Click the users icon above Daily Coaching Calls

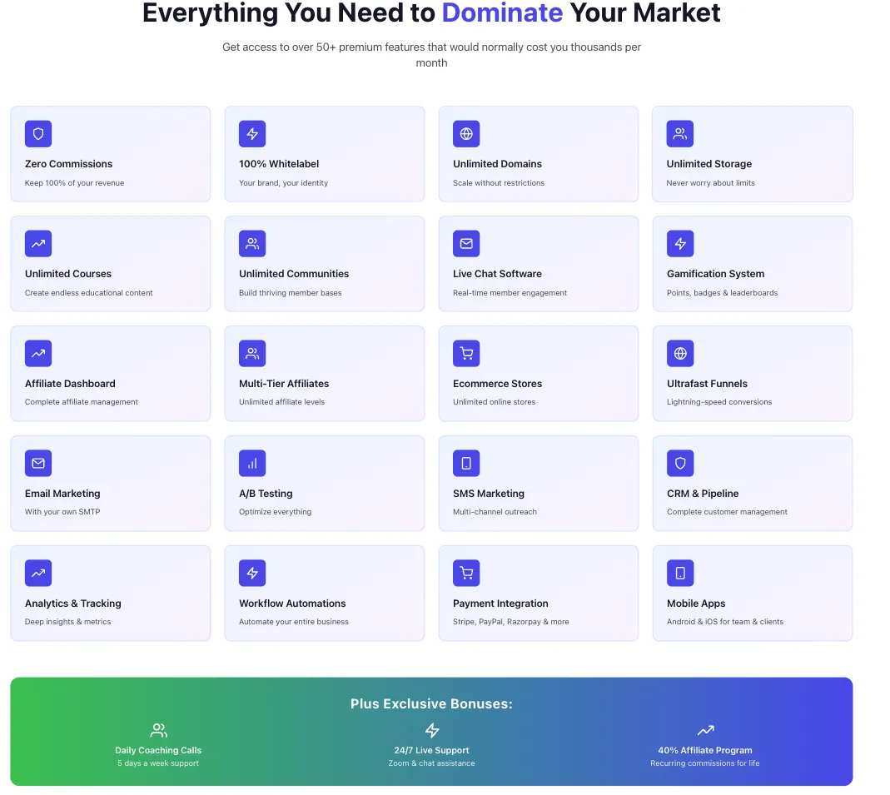coord(158,730)
